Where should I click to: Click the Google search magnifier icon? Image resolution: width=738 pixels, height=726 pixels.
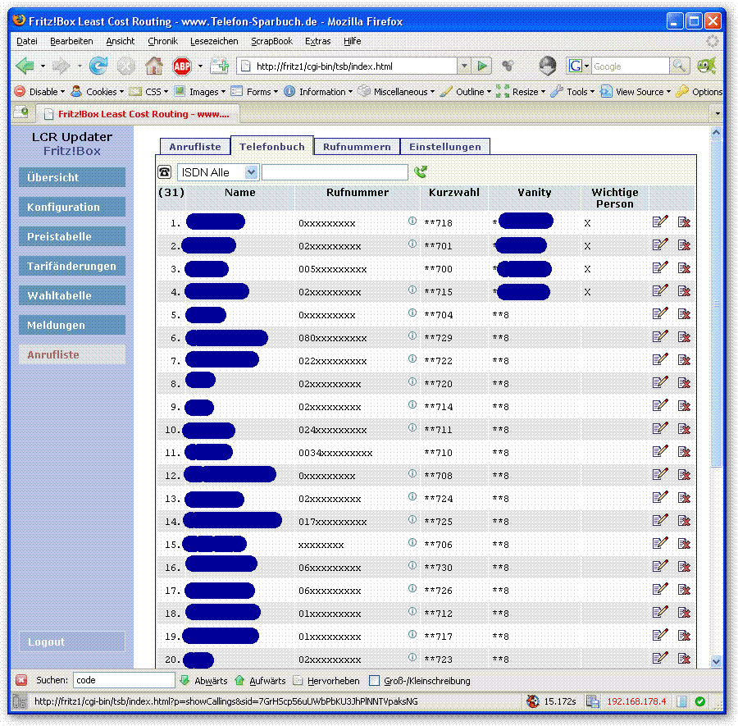679,66
